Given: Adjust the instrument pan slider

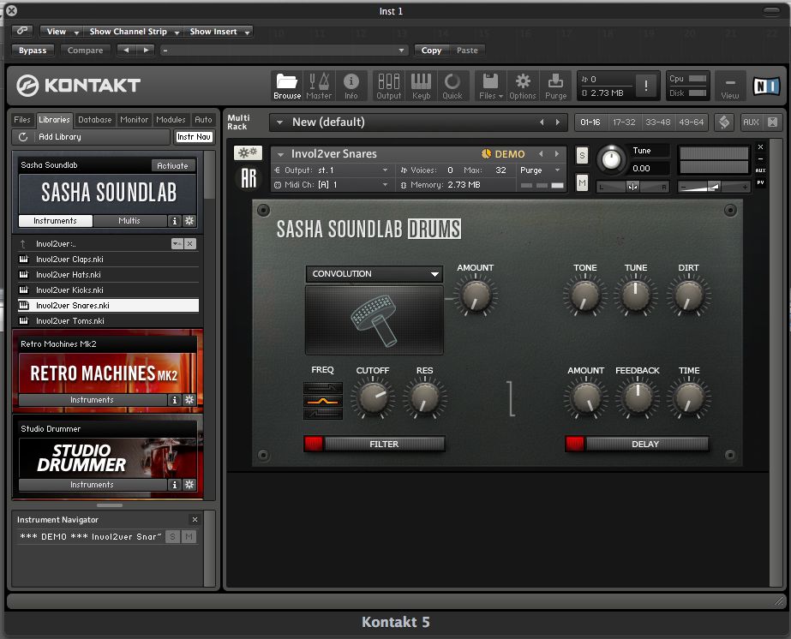Looking at the screenshot, I should (632, 187).
